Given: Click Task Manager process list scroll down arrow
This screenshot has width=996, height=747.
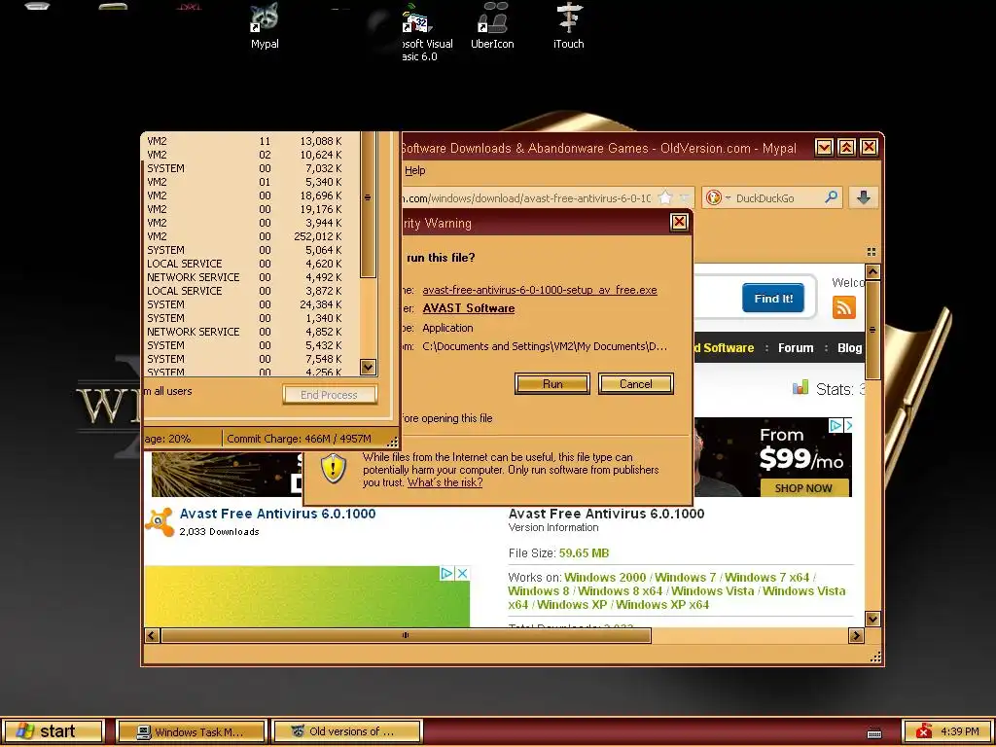Looking at the screenshot, I should 367,367.
